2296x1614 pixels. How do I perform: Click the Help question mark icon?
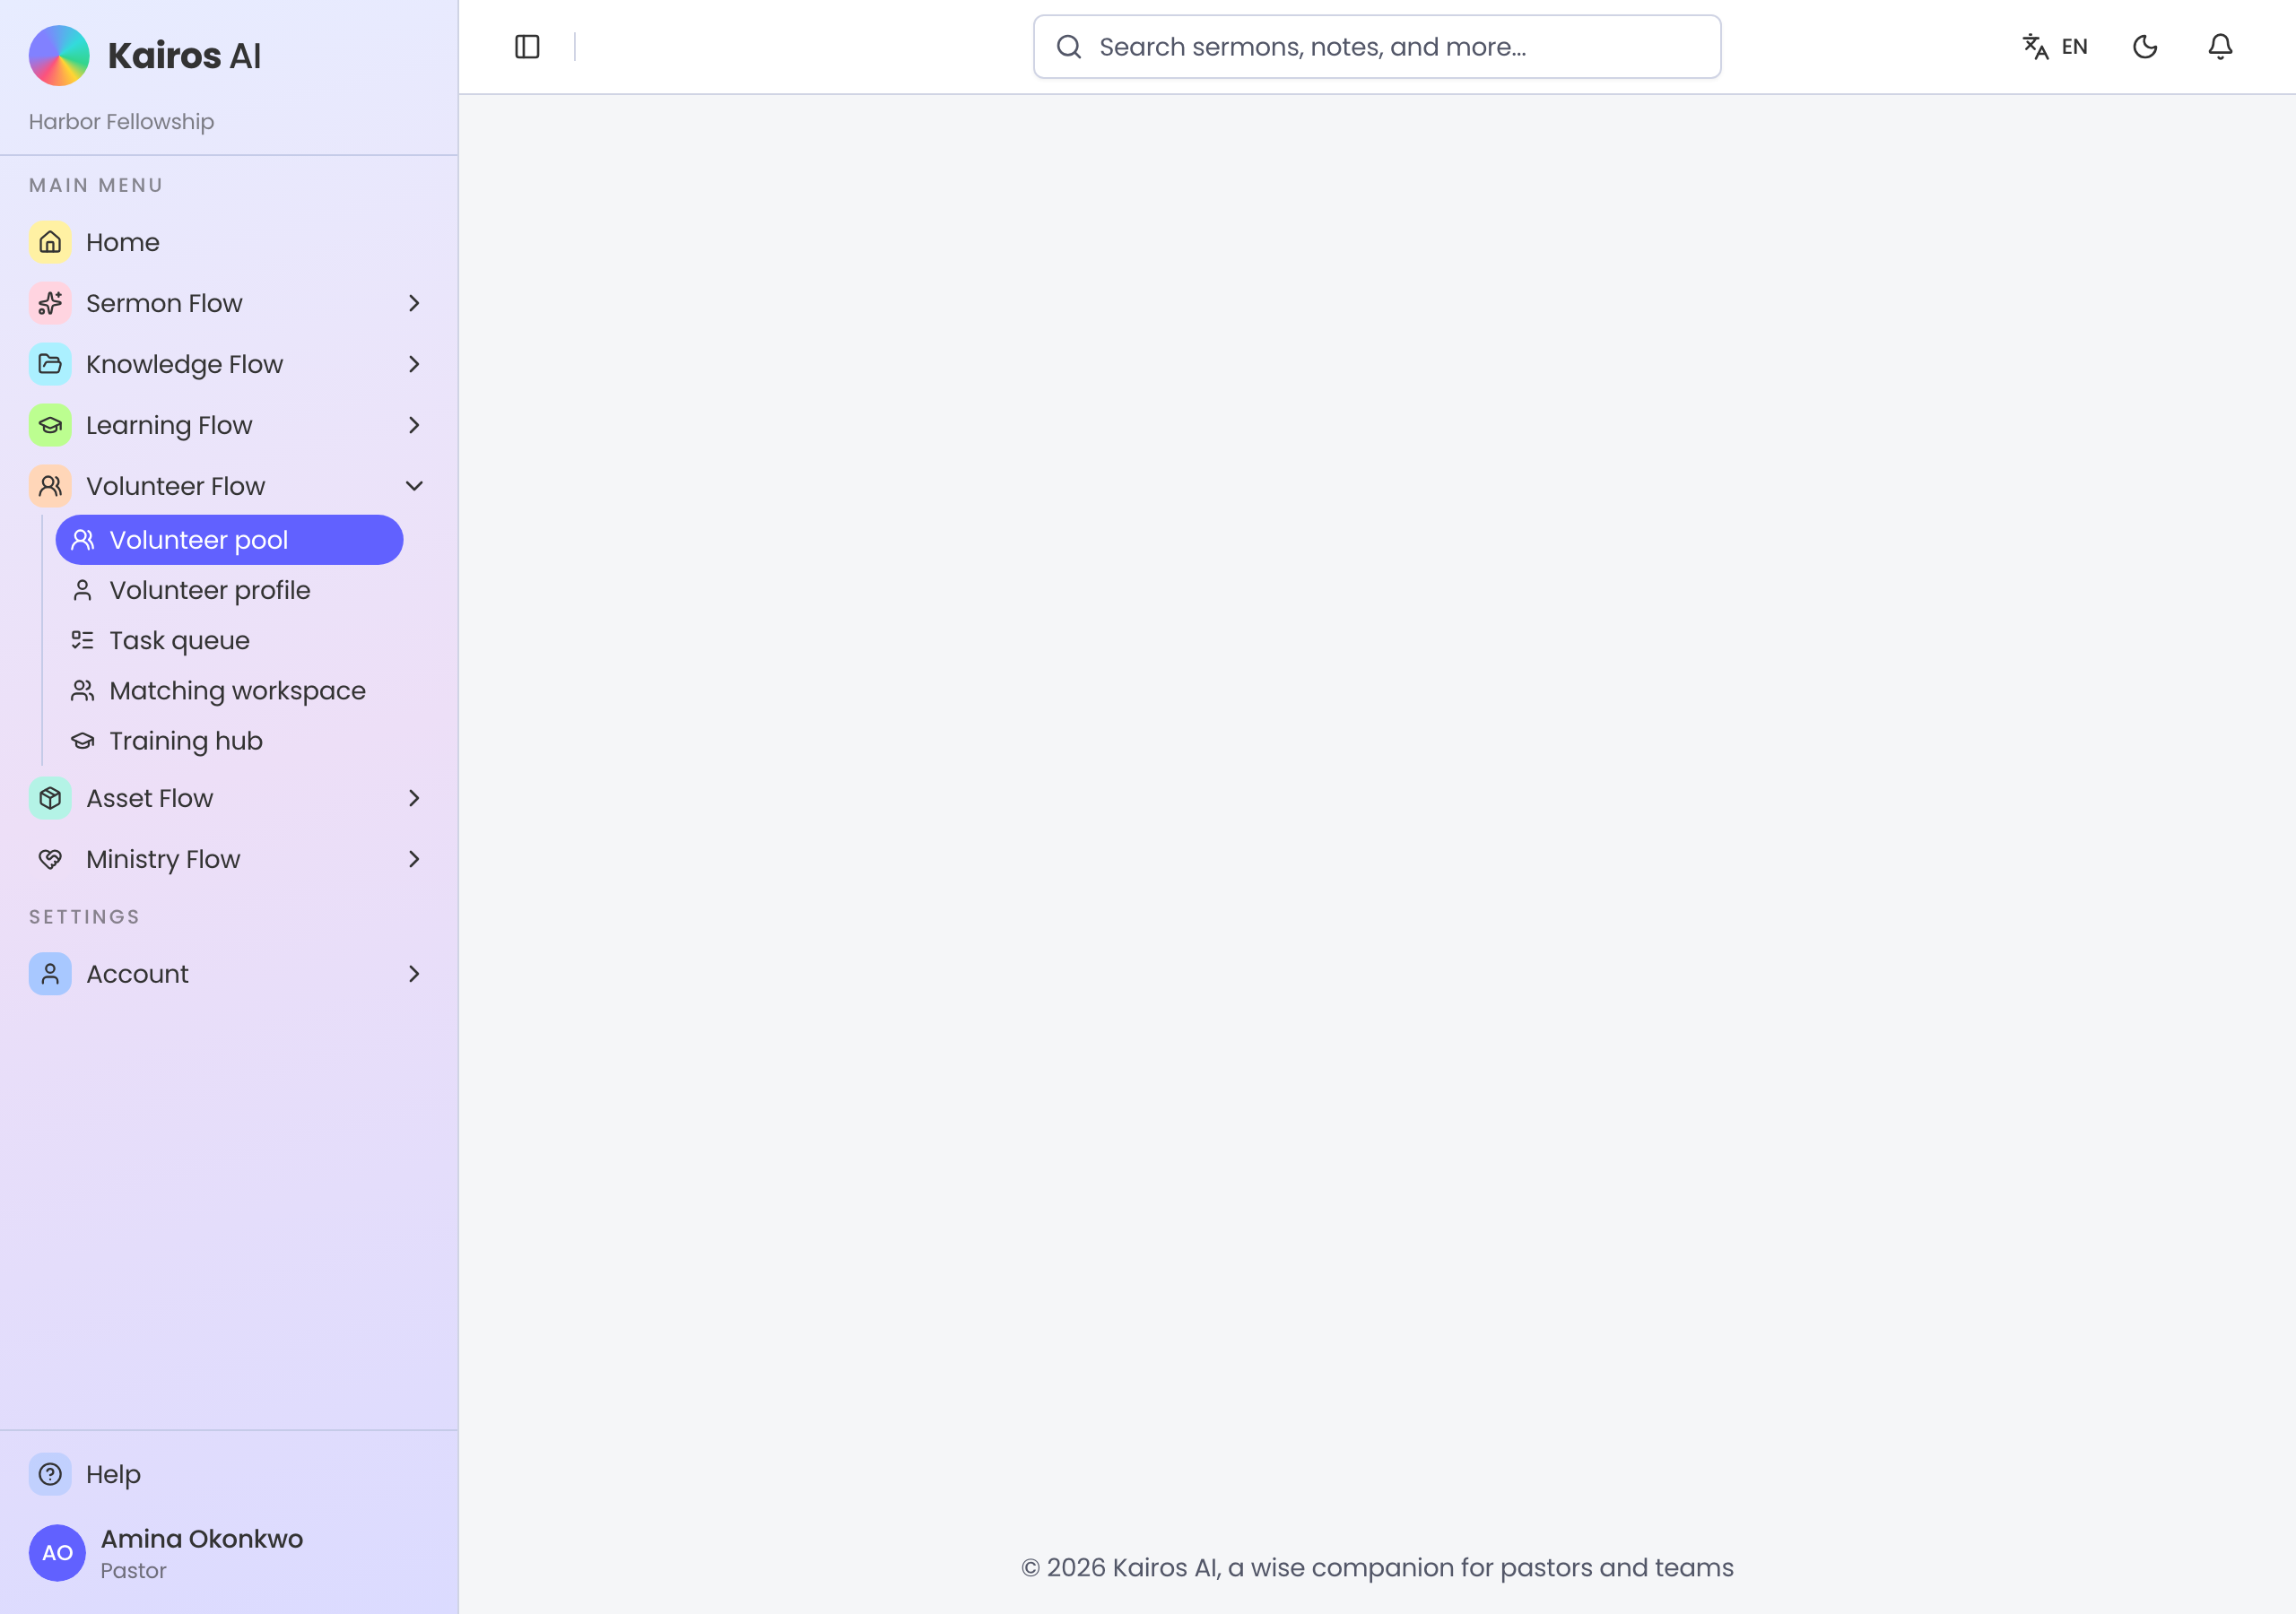pos(50,1474)
